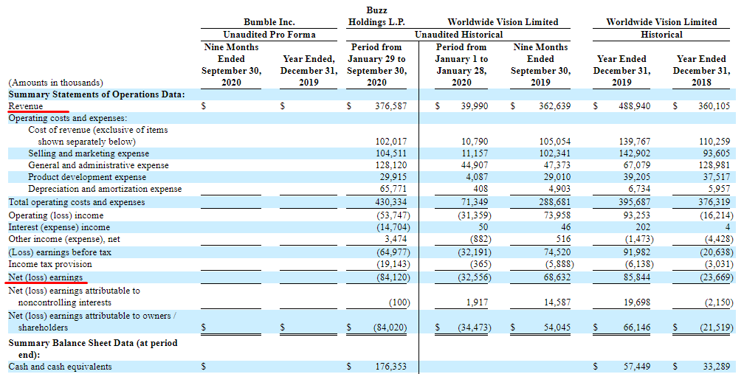744x374 pixels.
Task: Click net earnings value 85,844
Action: tap(637, 277)
